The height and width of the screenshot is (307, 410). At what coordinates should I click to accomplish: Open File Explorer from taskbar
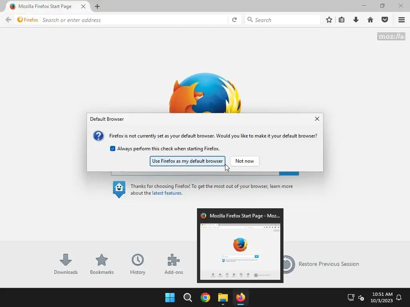(223, 297)
